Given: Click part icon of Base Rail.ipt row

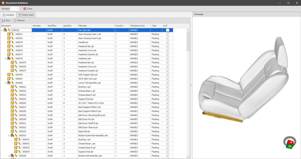Looking at the screenshot, I should pos(12,131).
